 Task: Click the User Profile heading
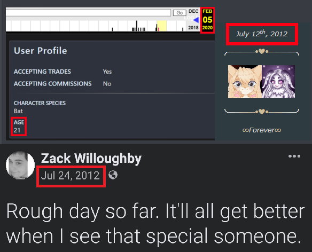click(41, 51)
